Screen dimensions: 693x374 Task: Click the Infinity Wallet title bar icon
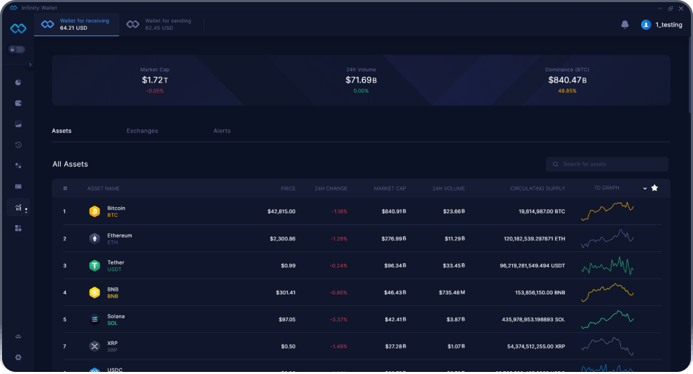click(13, 8)
